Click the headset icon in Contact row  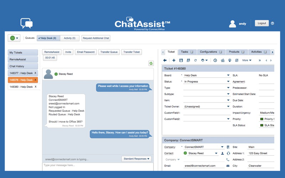pos(228,153)
